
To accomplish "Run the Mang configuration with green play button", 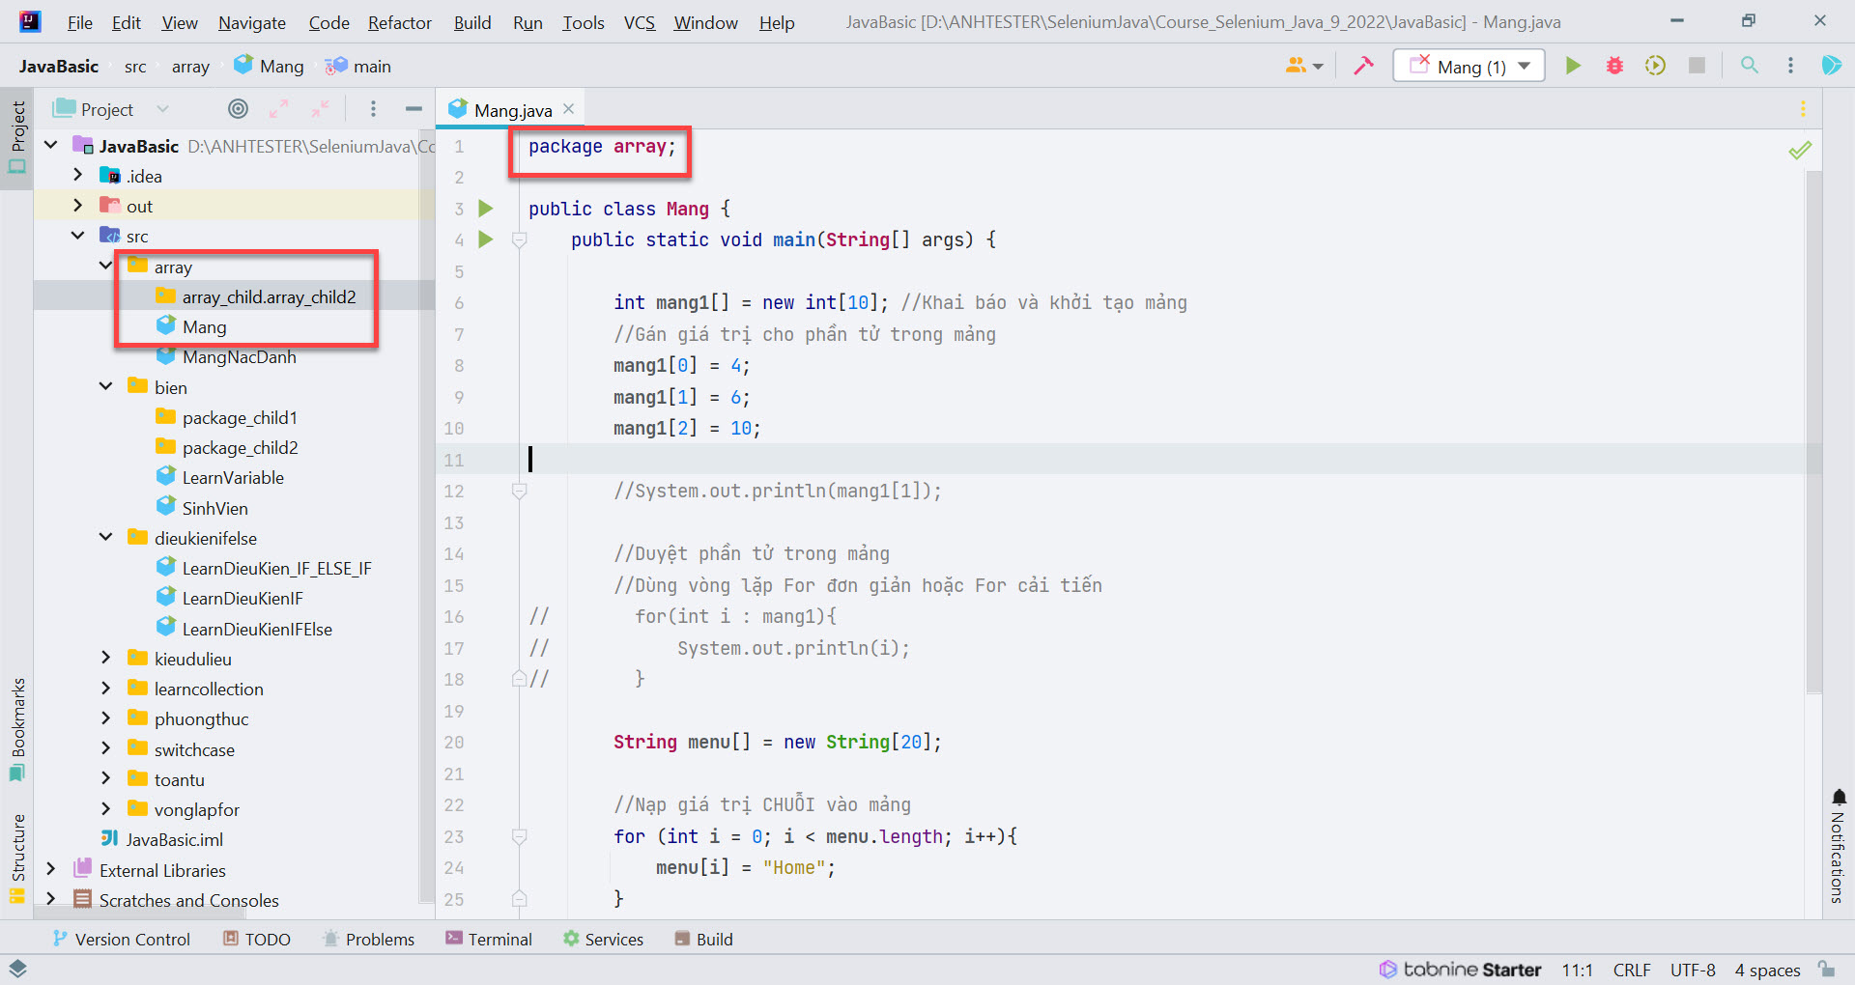I will coord(1573,66).
